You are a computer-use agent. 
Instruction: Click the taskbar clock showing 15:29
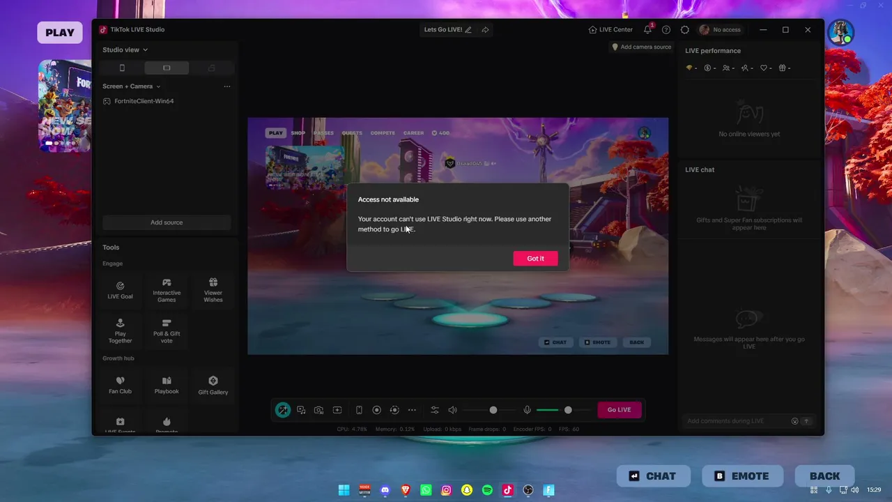(x=874, y=490)
